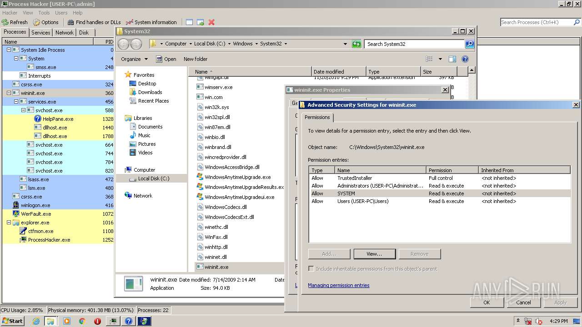The height and width of the screenshot is (327, 582).
Task: Open the Tools menu in Process Hacker
Action: 44,13
